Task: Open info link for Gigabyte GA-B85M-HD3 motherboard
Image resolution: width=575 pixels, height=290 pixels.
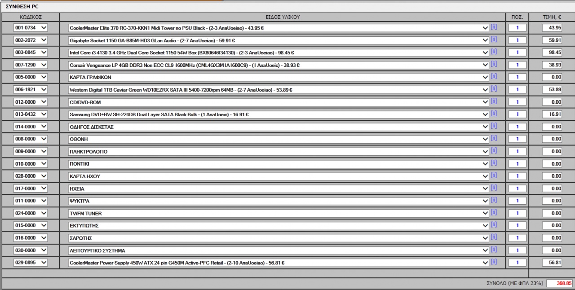Action: coord(494,40)
